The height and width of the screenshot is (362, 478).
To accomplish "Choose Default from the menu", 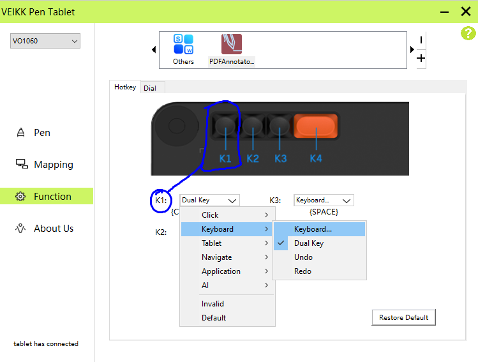I will (x=227, y=318).
